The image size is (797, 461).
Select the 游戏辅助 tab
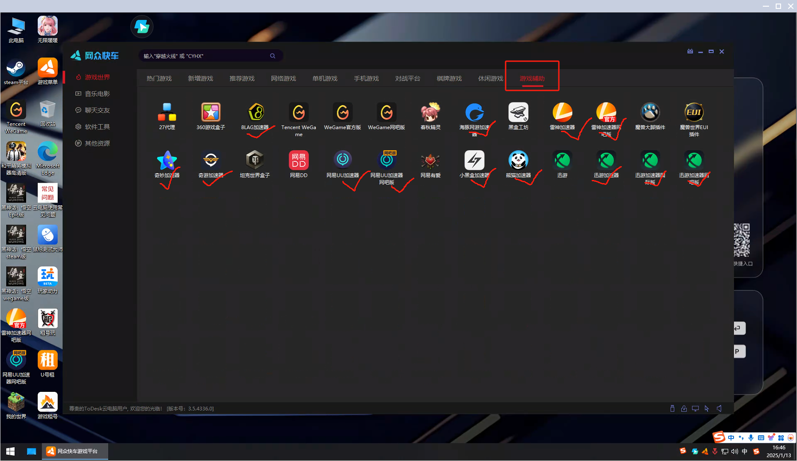pos(532,78)
